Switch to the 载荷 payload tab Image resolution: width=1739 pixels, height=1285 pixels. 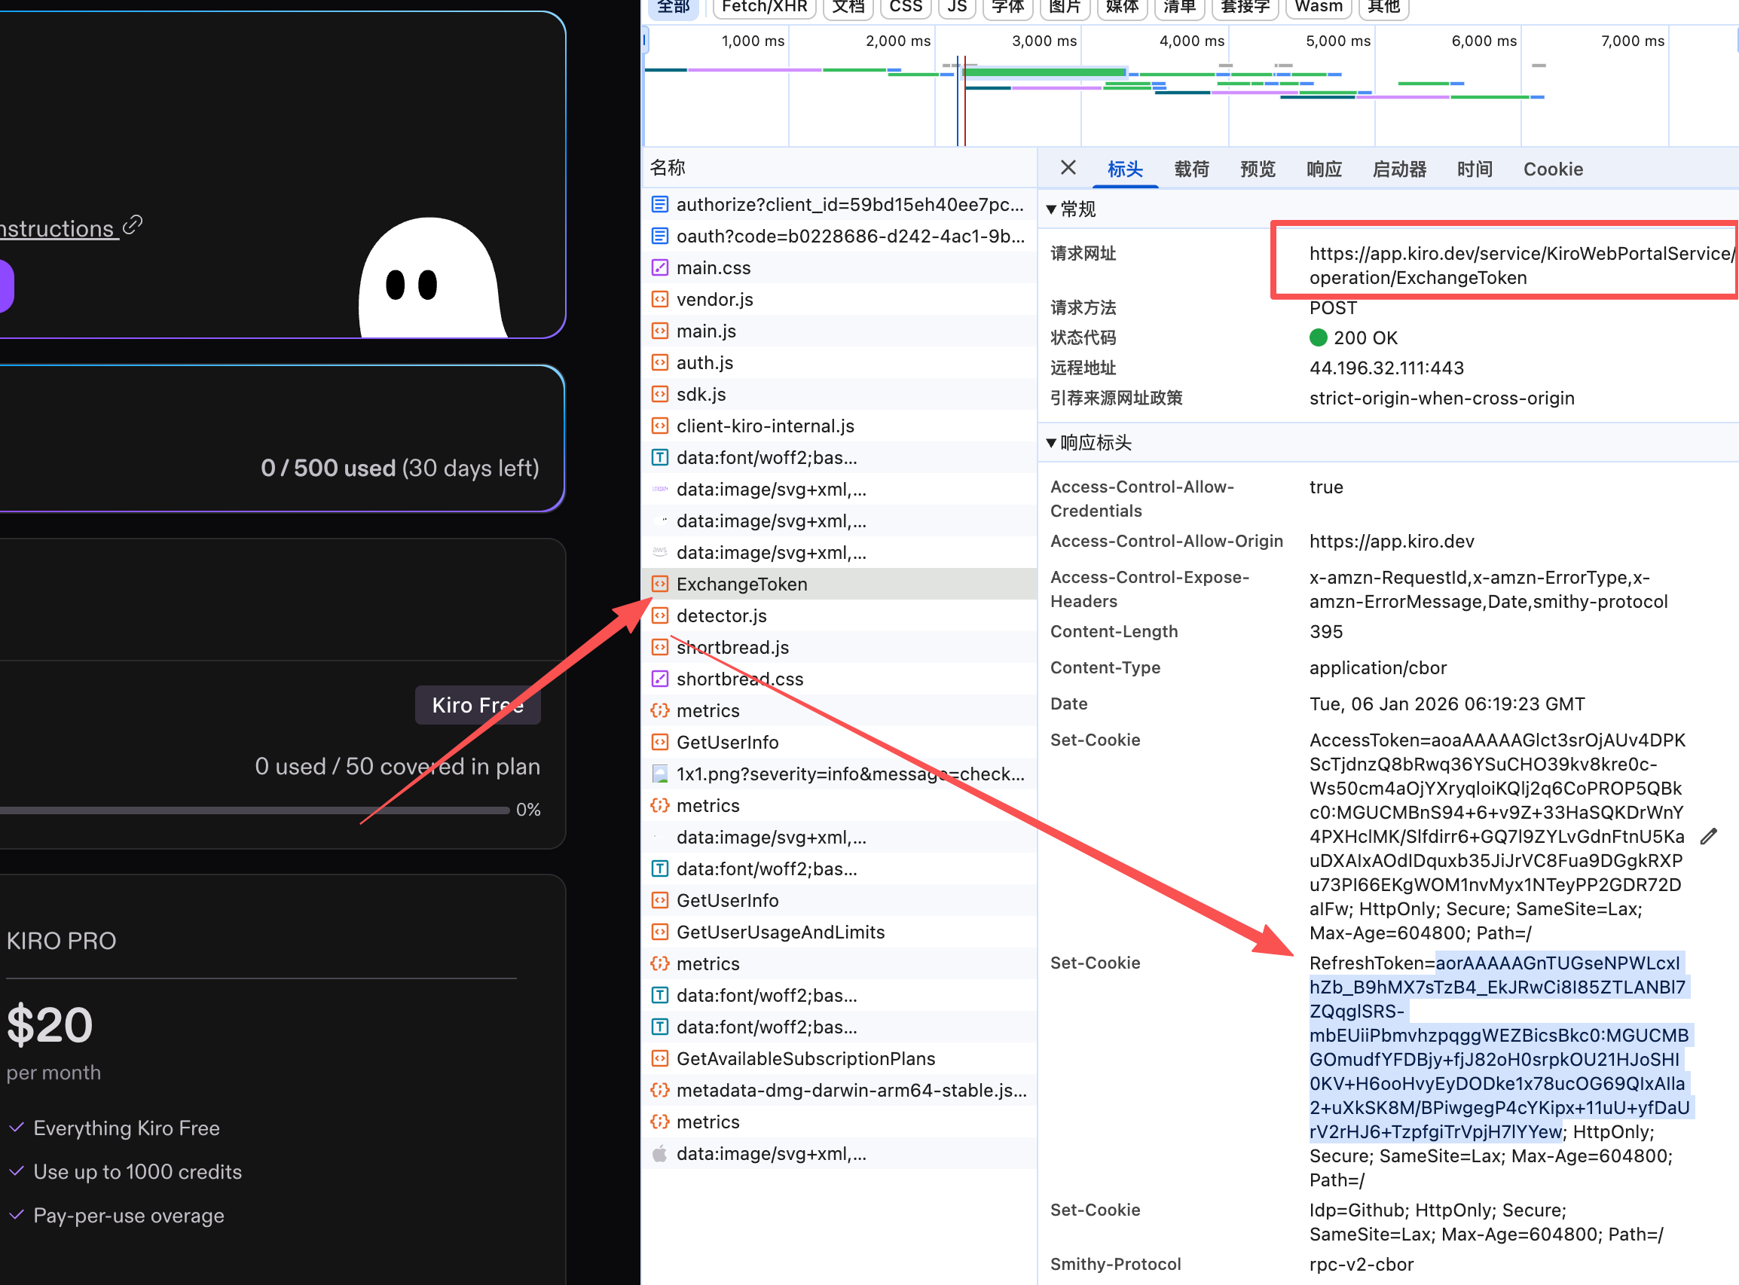[1191, 169]
